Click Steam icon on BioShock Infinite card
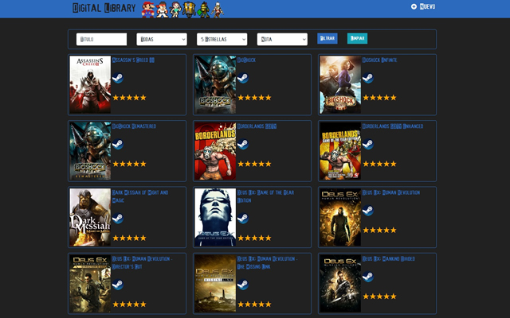510x318 pixels. point(368,78)
